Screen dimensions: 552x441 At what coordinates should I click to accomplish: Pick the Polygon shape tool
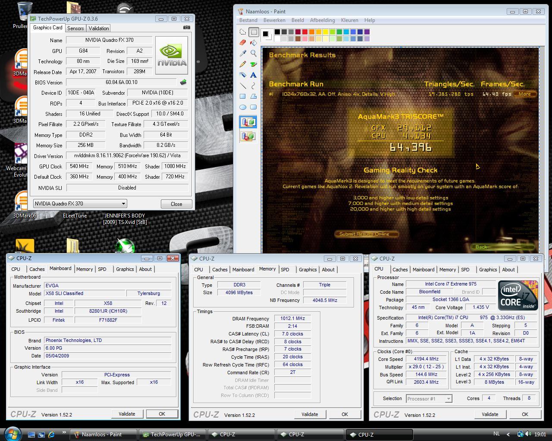tap(254, 96)
